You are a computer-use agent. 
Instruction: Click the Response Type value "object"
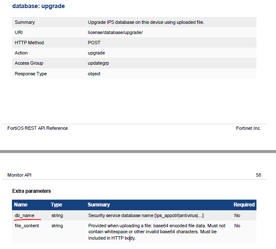coord(94,74)
